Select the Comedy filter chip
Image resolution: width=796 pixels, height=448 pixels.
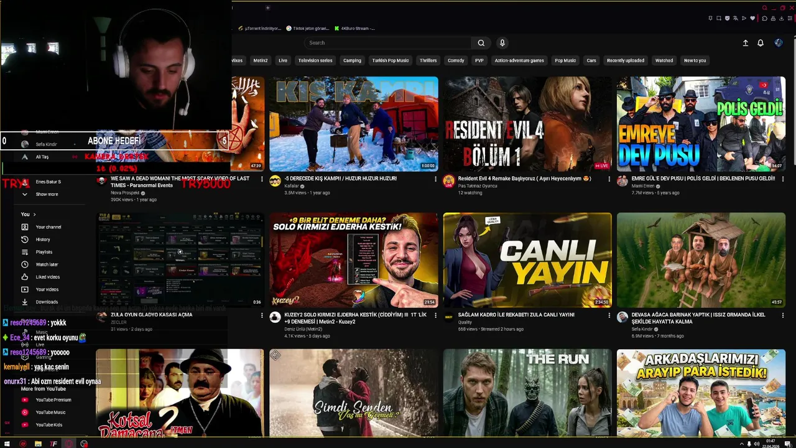(x=456, y=60)
